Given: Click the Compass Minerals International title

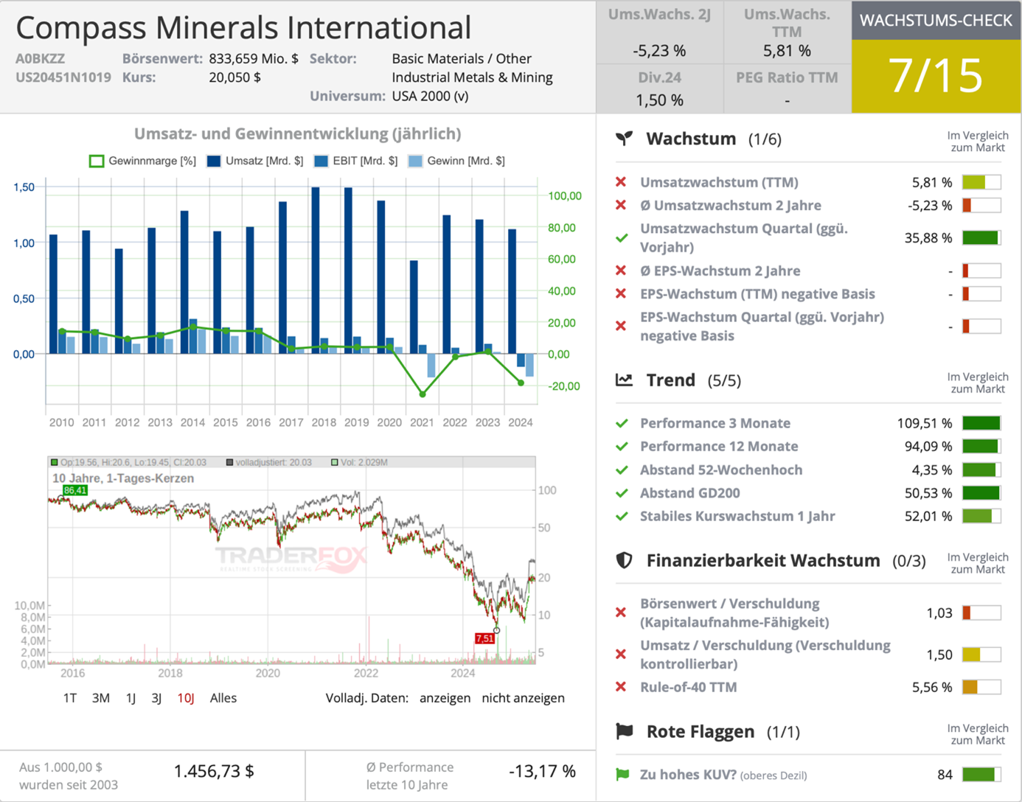Looking at the screenshot, I should pos(243,27).
